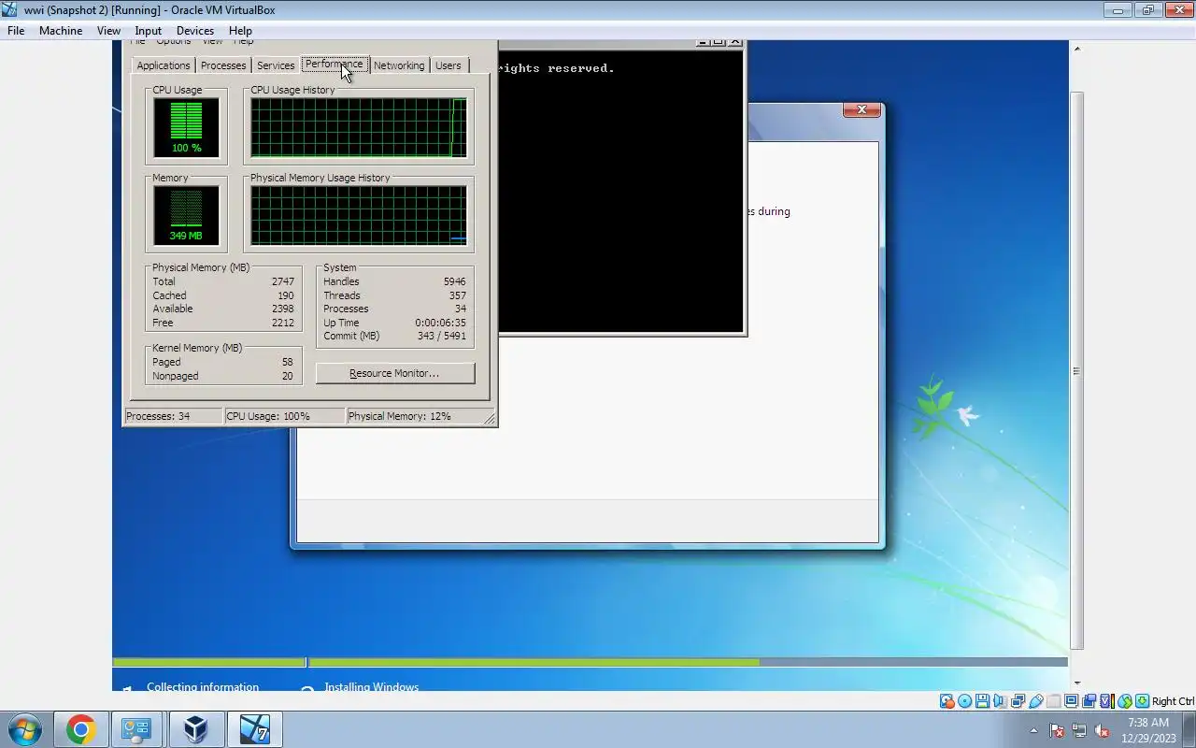The image size is (1196, 748).
Task: Switch to the Processes tab
Action: [223, 65]
